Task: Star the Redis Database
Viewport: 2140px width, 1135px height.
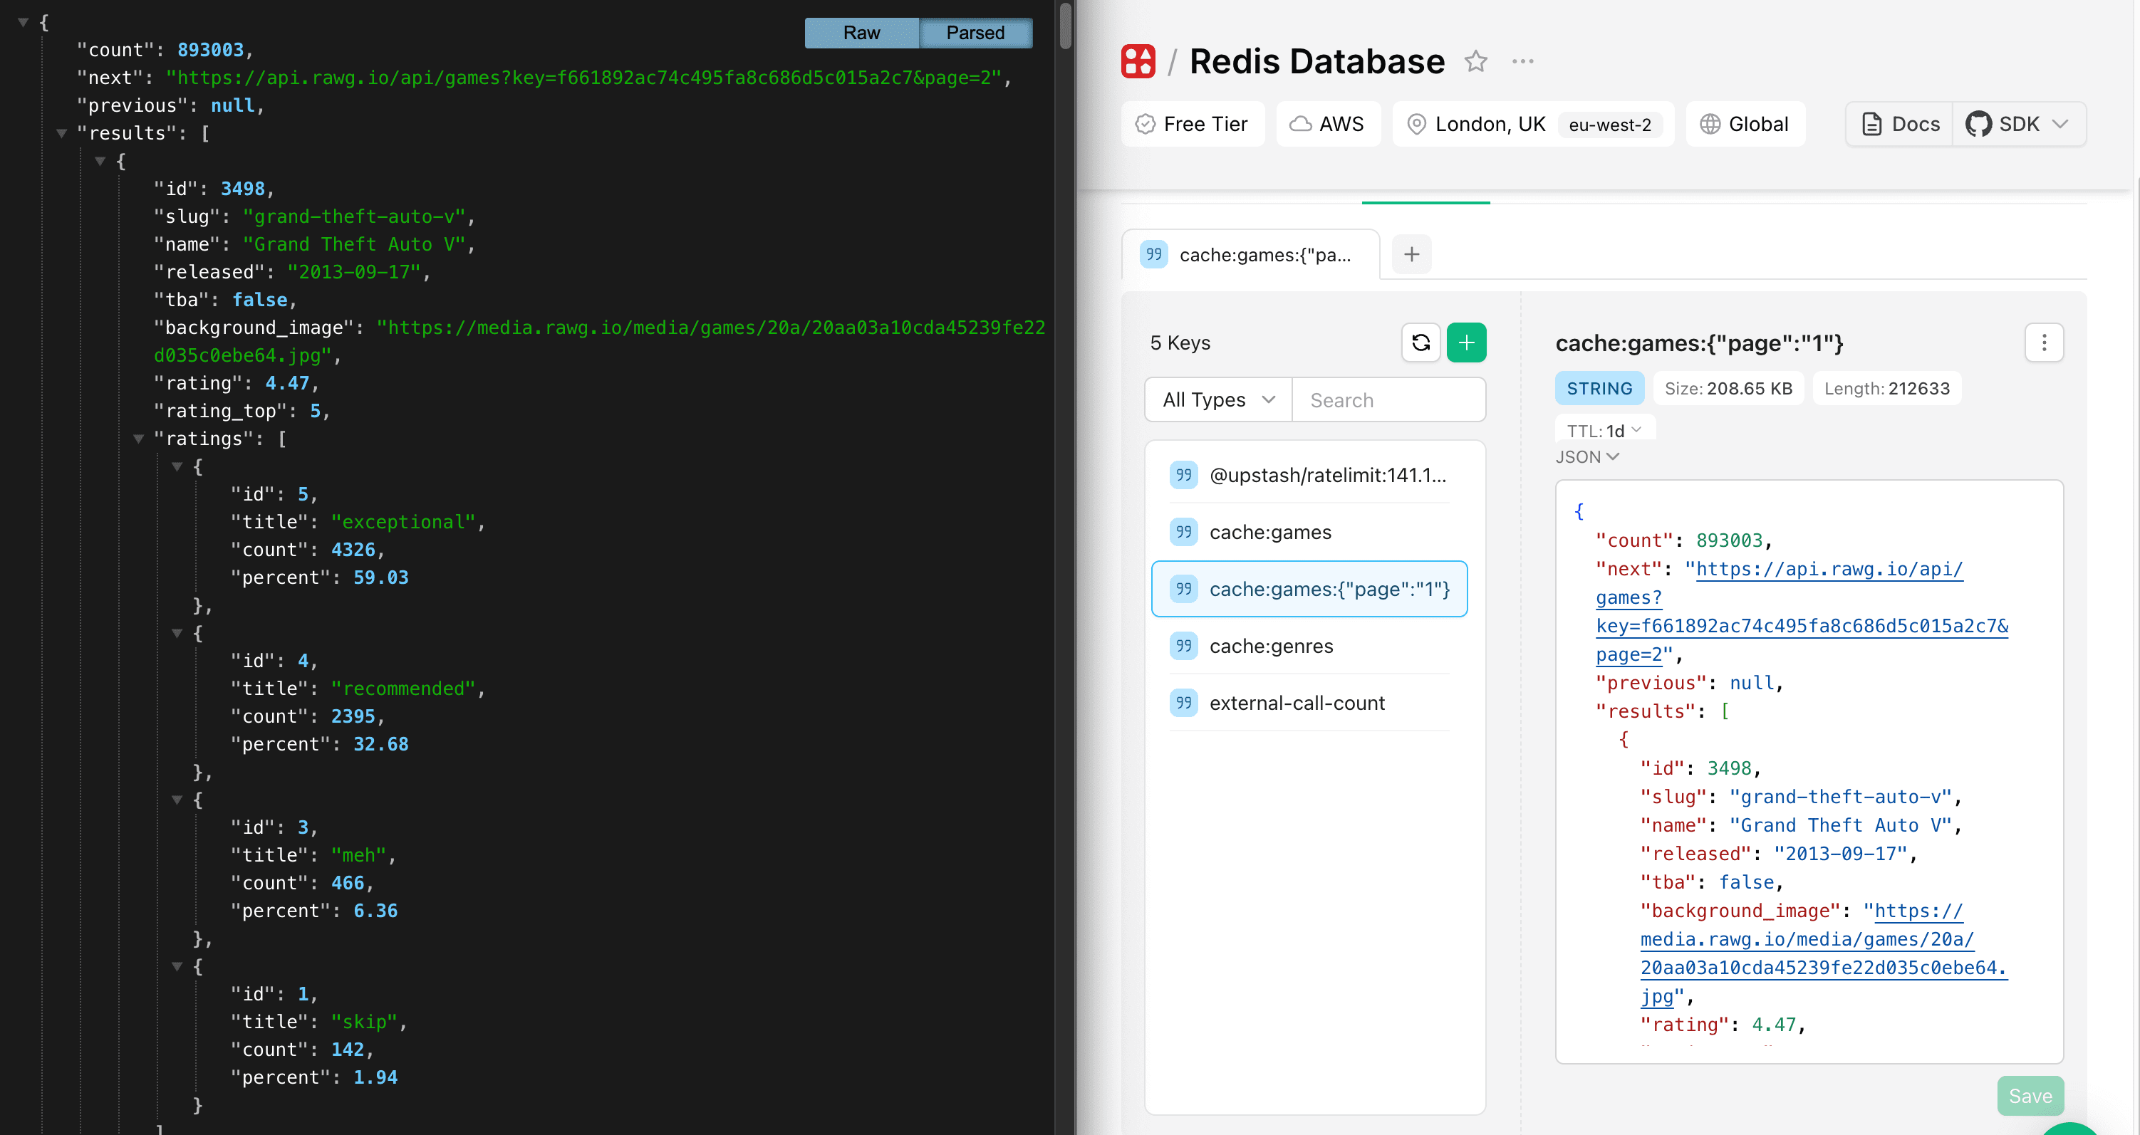Action: click(x=1475, y=61)
